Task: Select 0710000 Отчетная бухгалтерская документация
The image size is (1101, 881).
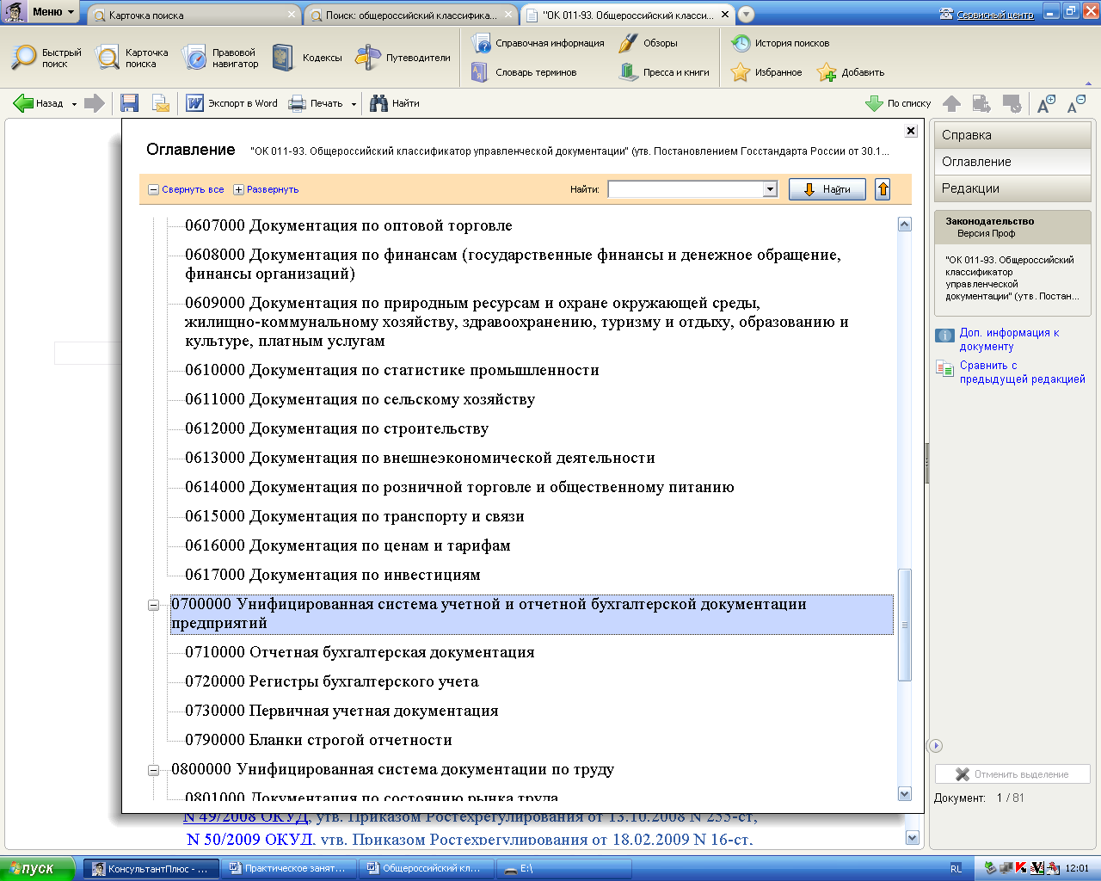Action: 360,652
